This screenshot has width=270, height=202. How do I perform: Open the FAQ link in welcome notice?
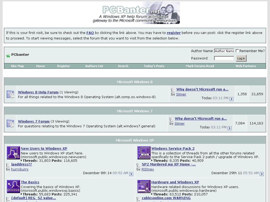pyautogui.click(x=90, y=33)
